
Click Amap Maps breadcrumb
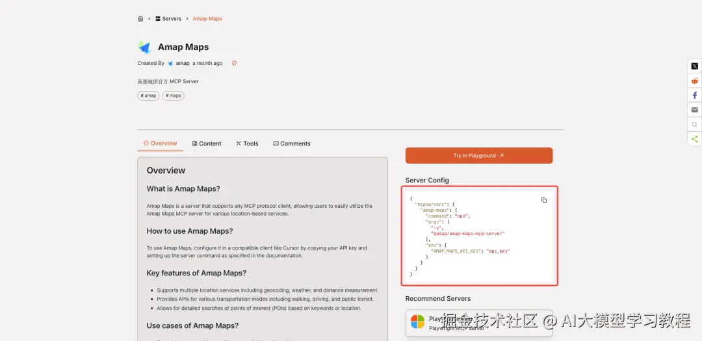pos(207,19)
